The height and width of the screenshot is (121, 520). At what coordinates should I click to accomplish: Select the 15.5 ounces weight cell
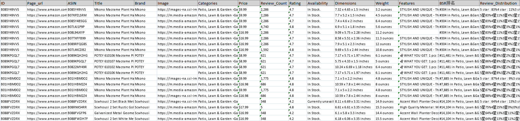(386, 119)
